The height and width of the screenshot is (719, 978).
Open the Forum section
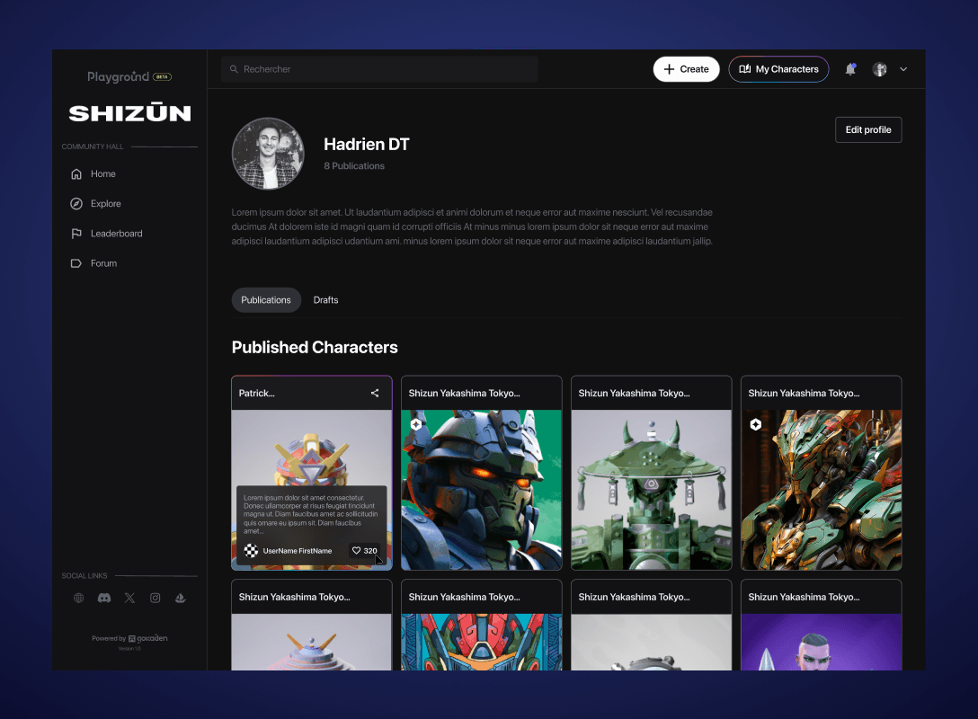coord(93,263)
